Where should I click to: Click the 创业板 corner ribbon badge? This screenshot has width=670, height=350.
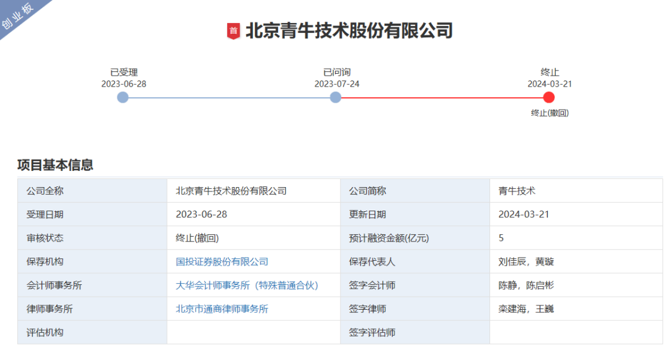pos(19,16)
